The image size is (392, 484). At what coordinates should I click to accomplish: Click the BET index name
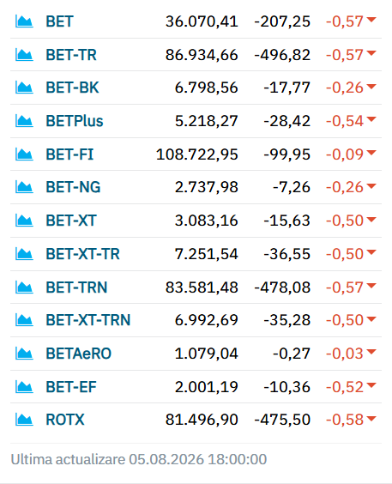[x=59, y=21]
